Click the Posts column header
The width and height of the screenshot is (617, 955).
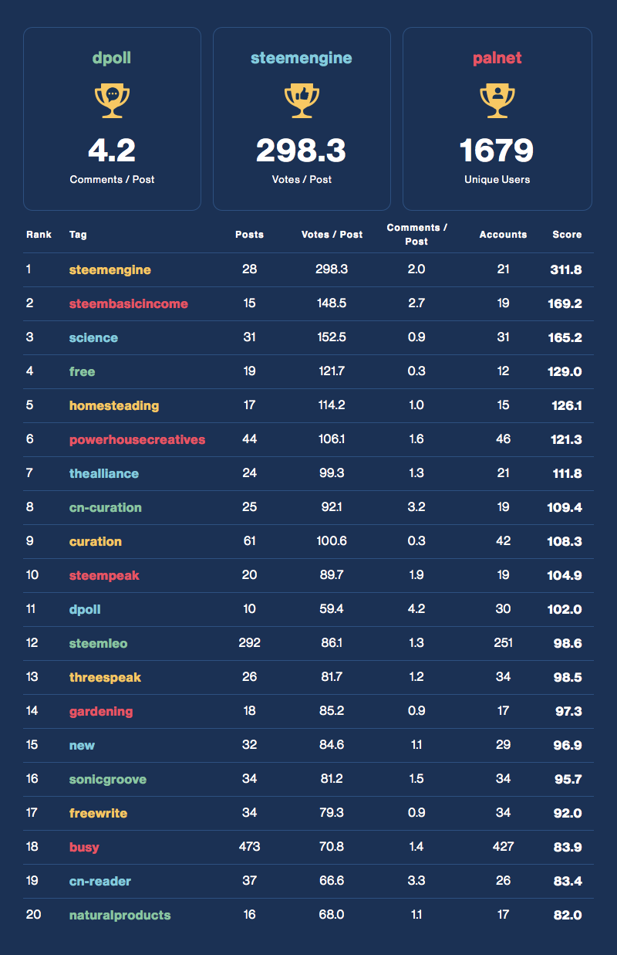click(249, 234)
